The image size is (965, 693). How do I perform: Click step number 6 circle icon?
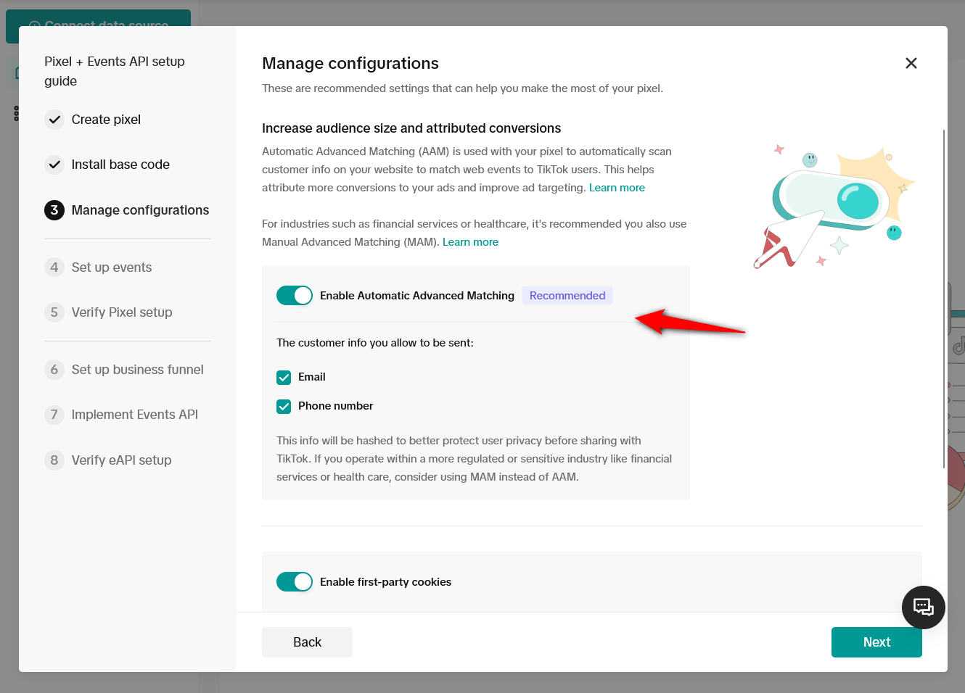coord(54,370)
